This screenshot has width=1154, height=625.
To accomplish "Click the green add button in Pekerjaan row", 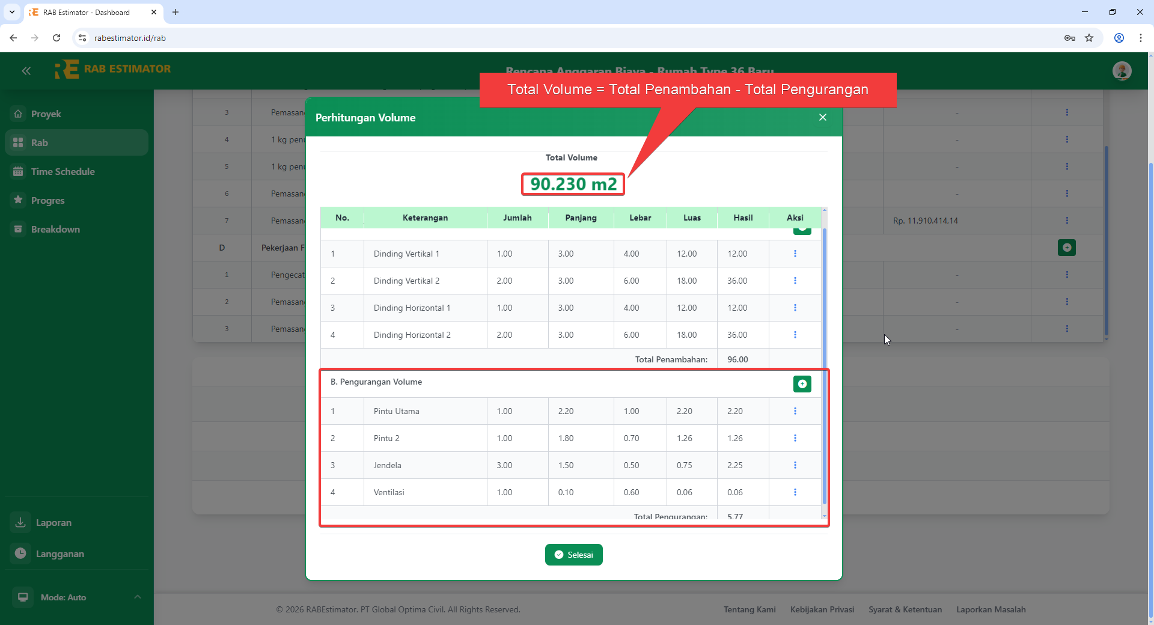I will tap(1066, 248).
